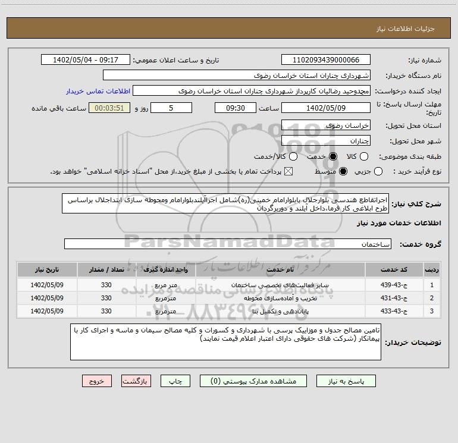
Task: Select the متوسط purchase type radio
Action: pyautogui.click(x=343, y=171)
